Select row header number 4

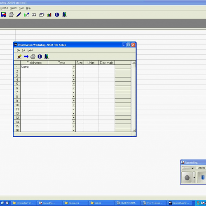(x=17, y=80)
